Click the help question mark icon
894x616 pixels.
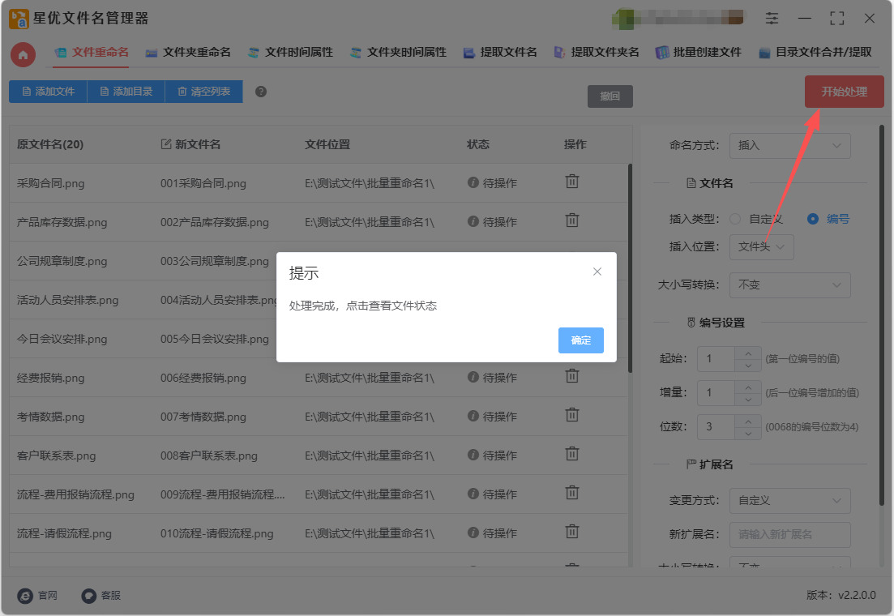(261, 92)
